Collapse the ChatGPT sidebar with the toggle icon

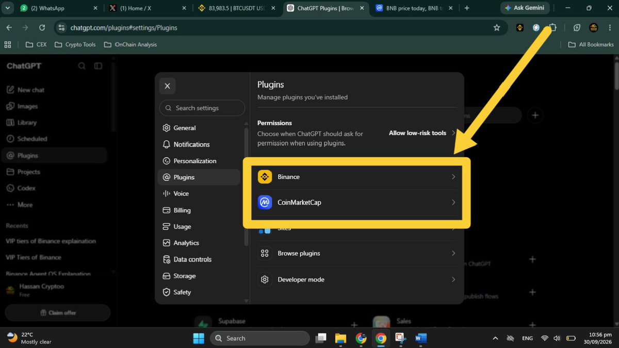(98, 66)
